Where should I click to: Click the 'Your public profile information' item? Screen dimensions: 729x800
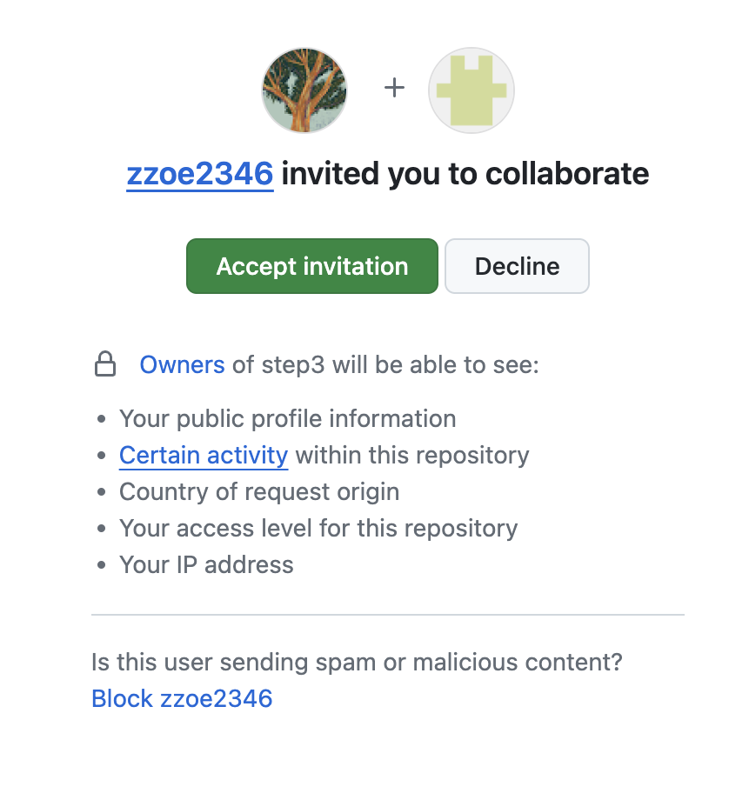tap(287, 418)
